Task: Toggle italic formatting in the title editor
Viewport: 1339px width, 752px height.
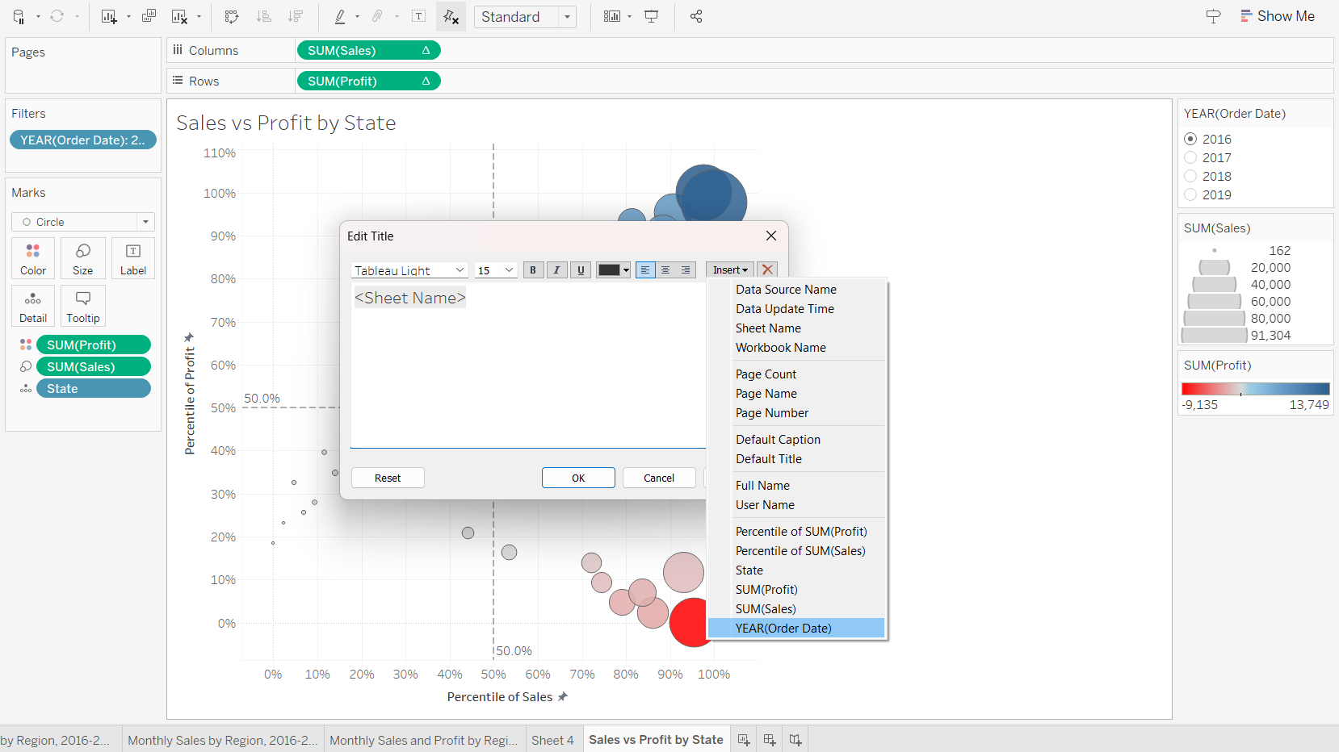Action: [556, 270]
